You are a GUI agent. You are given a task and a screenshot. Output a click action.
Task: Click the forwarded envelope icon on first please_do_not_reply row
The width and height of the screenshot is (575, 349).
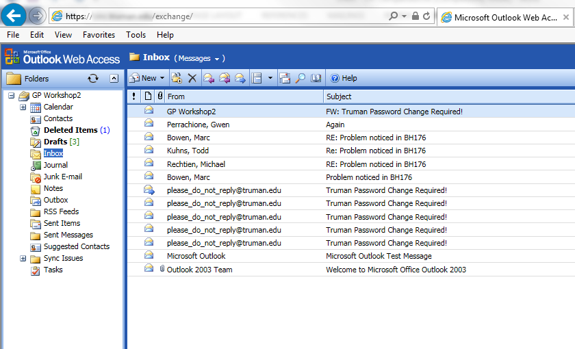coord(149,190)
